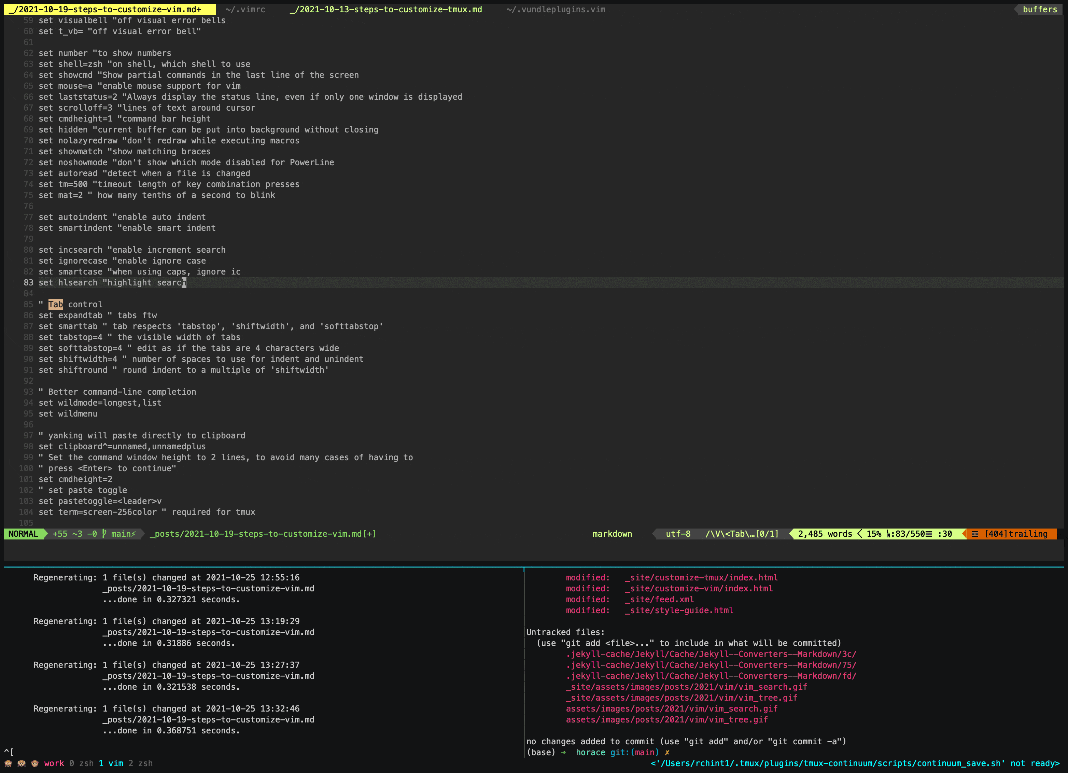Click the no changes added to commit message

(x=687, y=742)
